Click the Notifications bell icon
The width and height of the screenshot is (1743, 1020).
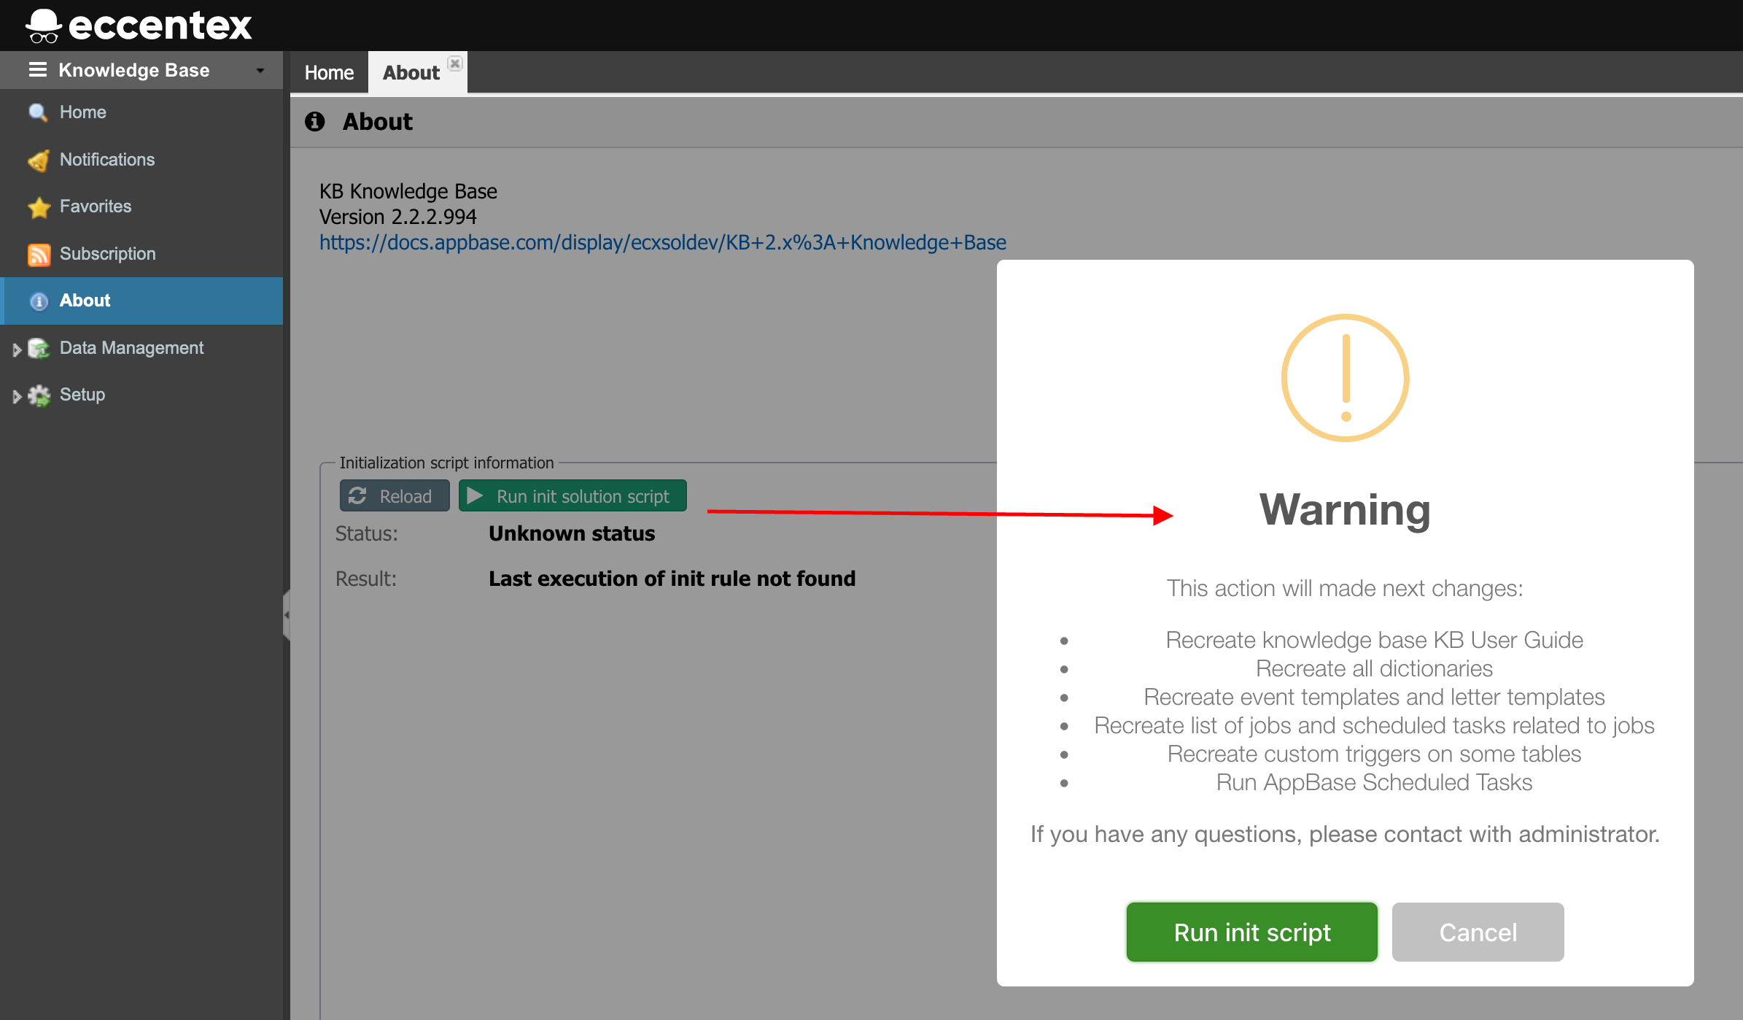click(x=38, y=161)
